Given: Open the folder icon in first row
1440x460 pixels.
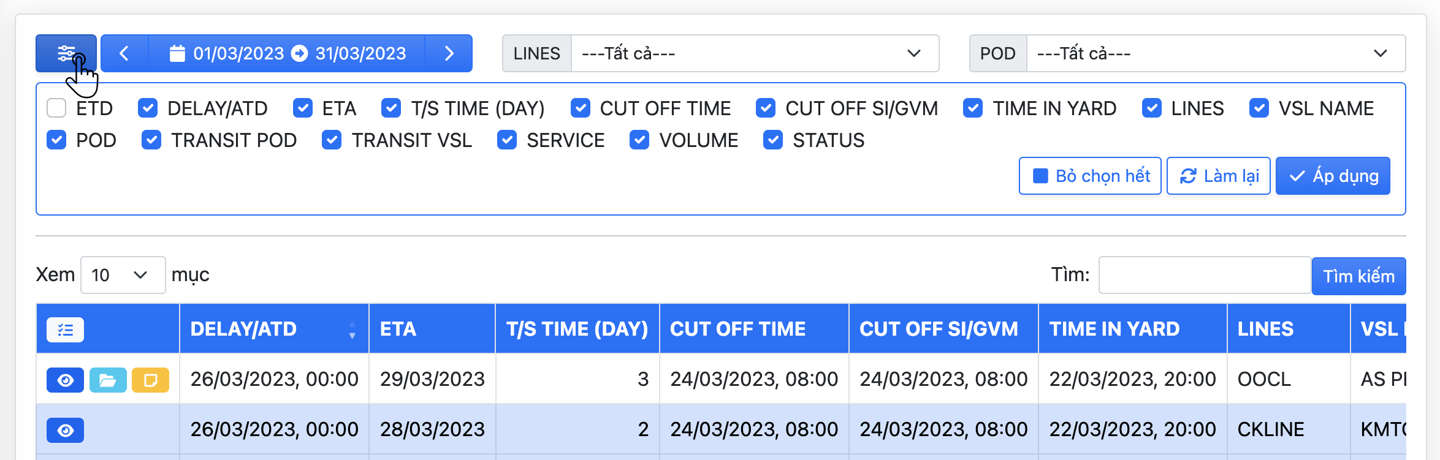Looking at the screenshot, I should 108,380.
